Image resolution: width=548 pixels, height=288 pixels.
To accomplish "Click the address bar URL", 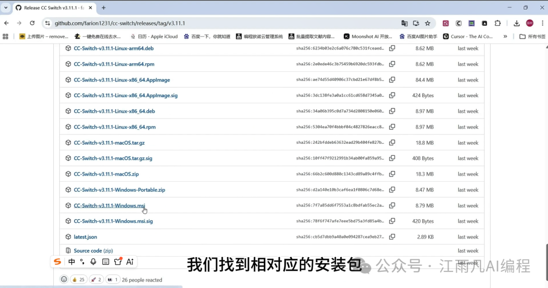I will (x=120, y=23).
